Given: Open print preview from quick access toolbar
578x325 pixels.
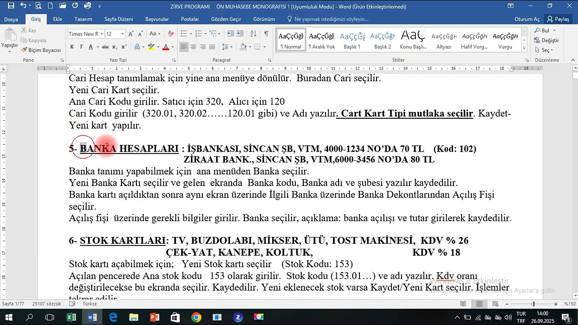Looking at the screenshot, I should (38, 6).
